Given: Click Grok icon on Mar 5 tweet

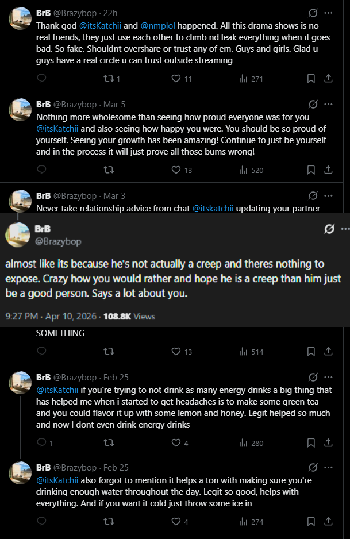Looking at the screenshot, I should 313,105.
